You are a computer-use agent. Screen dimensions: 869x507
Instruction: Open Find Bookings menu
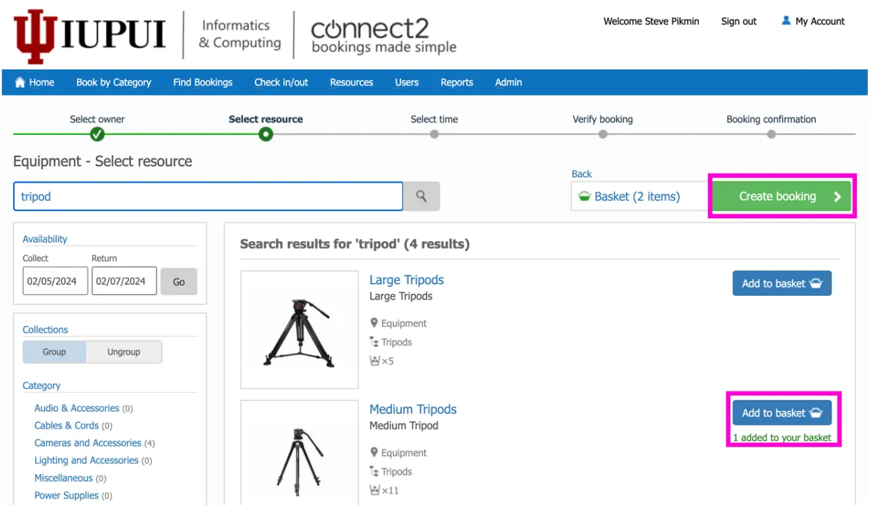tap(203, 82)
